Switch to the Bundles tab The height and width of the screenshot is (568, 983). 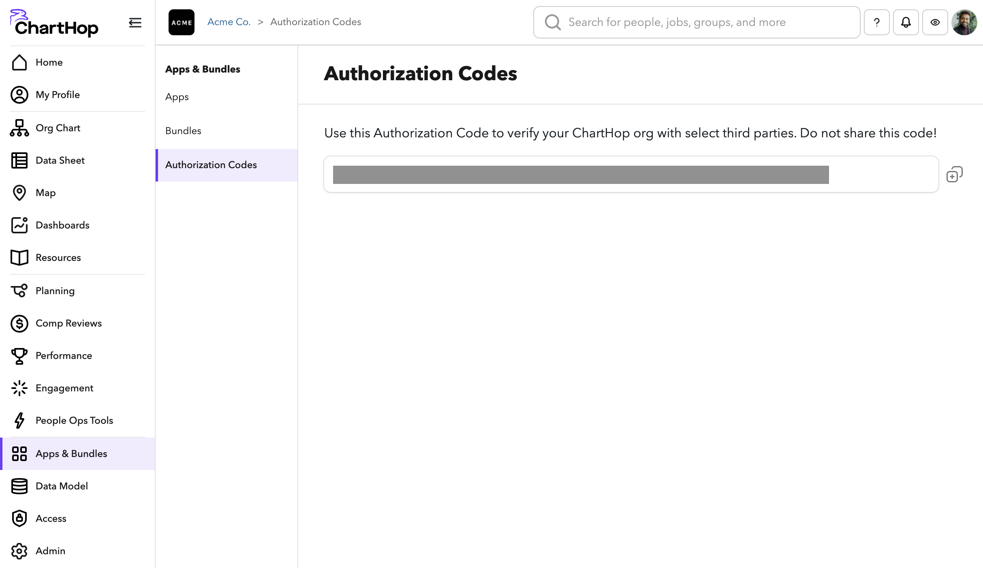[183, 130]
